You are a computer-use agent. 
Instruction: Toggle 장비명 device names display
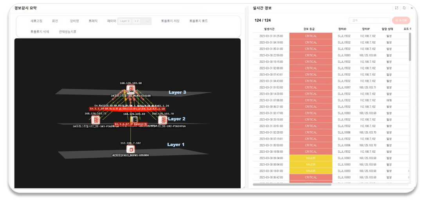(74, 21)
